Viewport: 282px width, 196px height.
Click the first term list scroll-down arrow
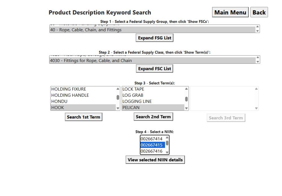click(118, 108)
